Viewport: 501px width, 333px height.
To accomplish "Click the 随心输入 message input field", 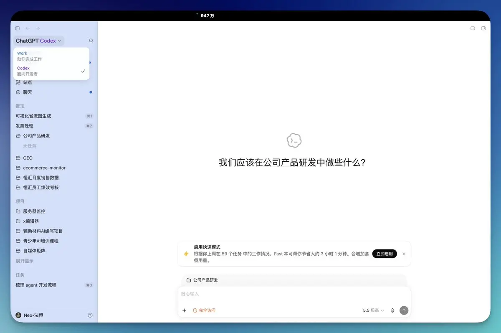I will 294,295.
